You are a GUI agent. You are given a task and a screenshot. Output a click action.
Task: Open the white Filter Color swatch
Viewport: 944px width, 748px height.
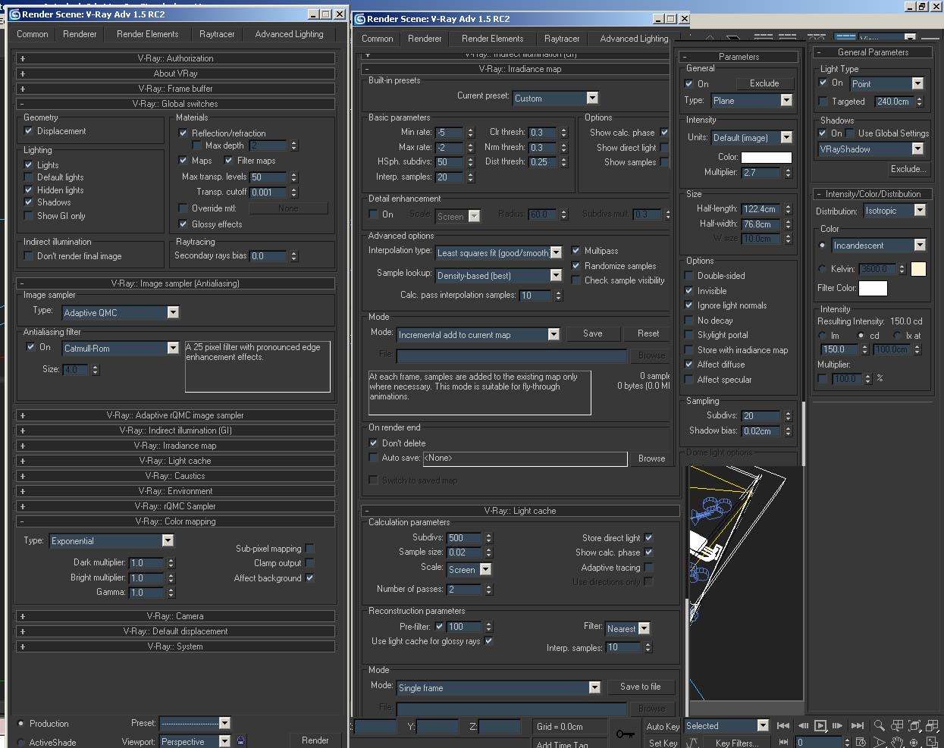coord(873,288)
